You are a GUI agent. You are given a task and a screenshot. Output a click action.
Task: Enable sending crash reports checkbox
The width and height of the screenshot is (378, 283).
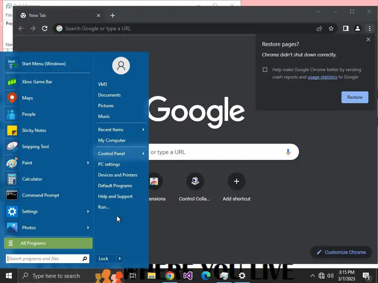265,70
